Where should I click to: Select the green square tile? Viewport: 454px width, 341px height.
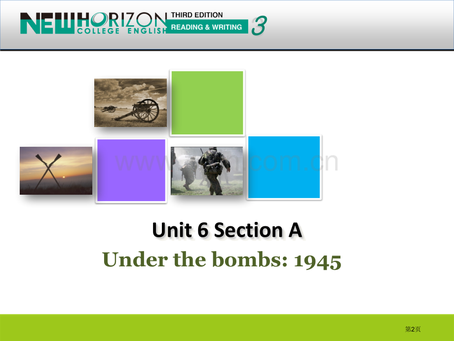[207, 103]
